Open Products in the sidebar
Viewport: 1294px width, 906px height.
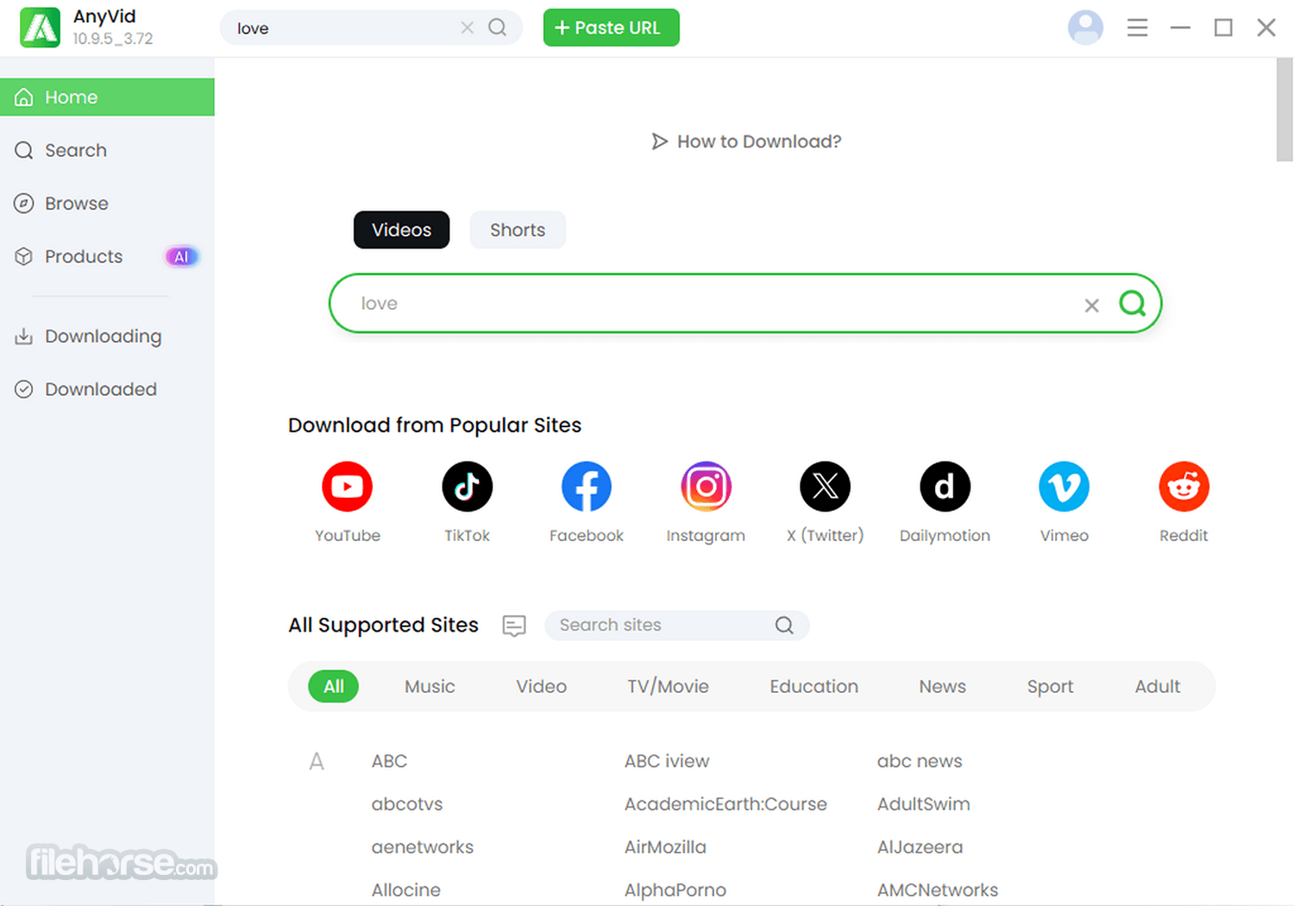point(107,256)
